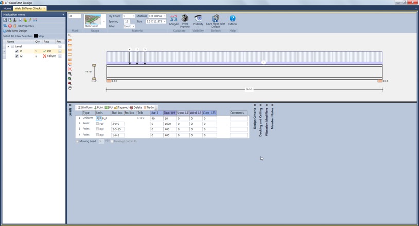Image resolution: width=419 pixels, height=226 pixels.
Task: Click the Analyze icon
Action: point(173,19)
